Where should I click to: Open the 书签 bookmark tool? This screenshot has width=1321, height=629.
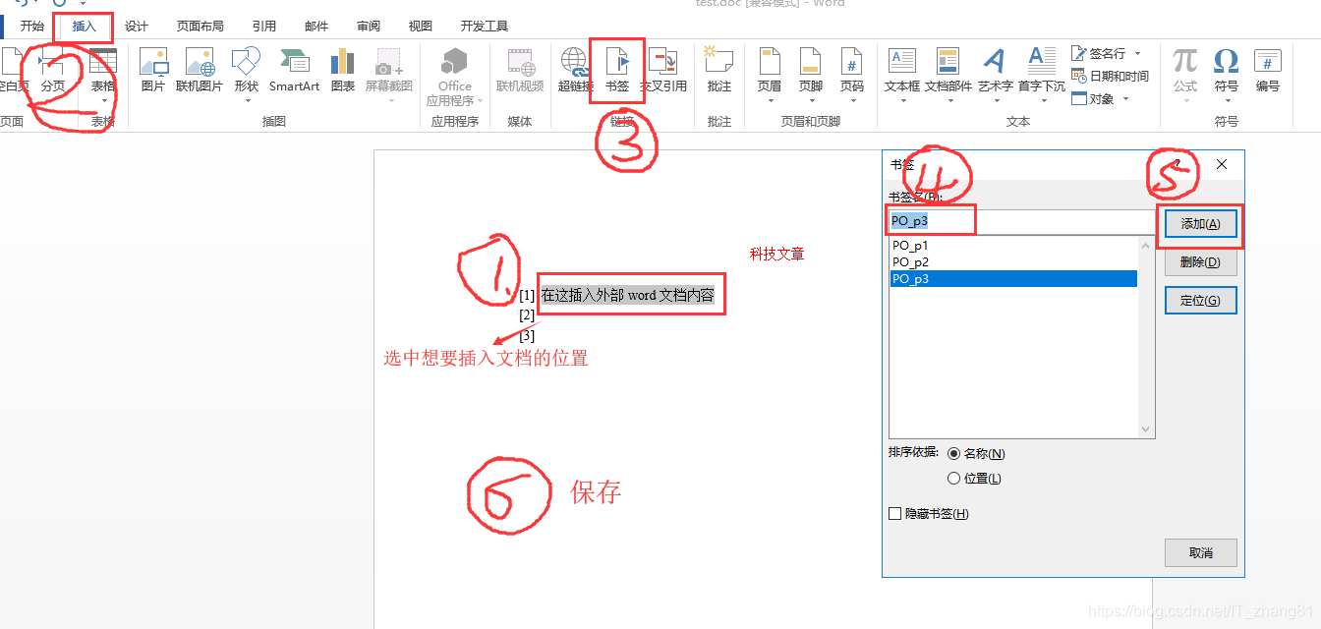pyautogui.click(x=616, y=70)
